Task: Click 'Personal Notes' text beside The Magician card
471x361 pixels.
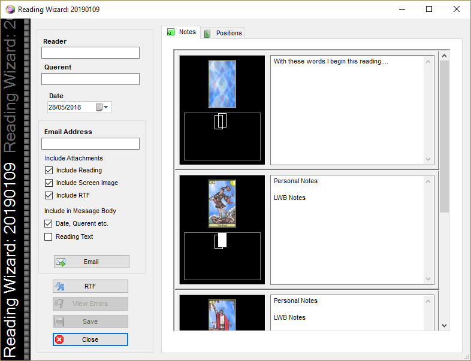Action: [x=295, y=301]
